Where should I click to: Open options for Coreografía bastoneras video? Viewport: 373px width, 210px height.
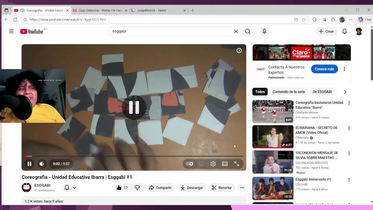click(349, 103)
